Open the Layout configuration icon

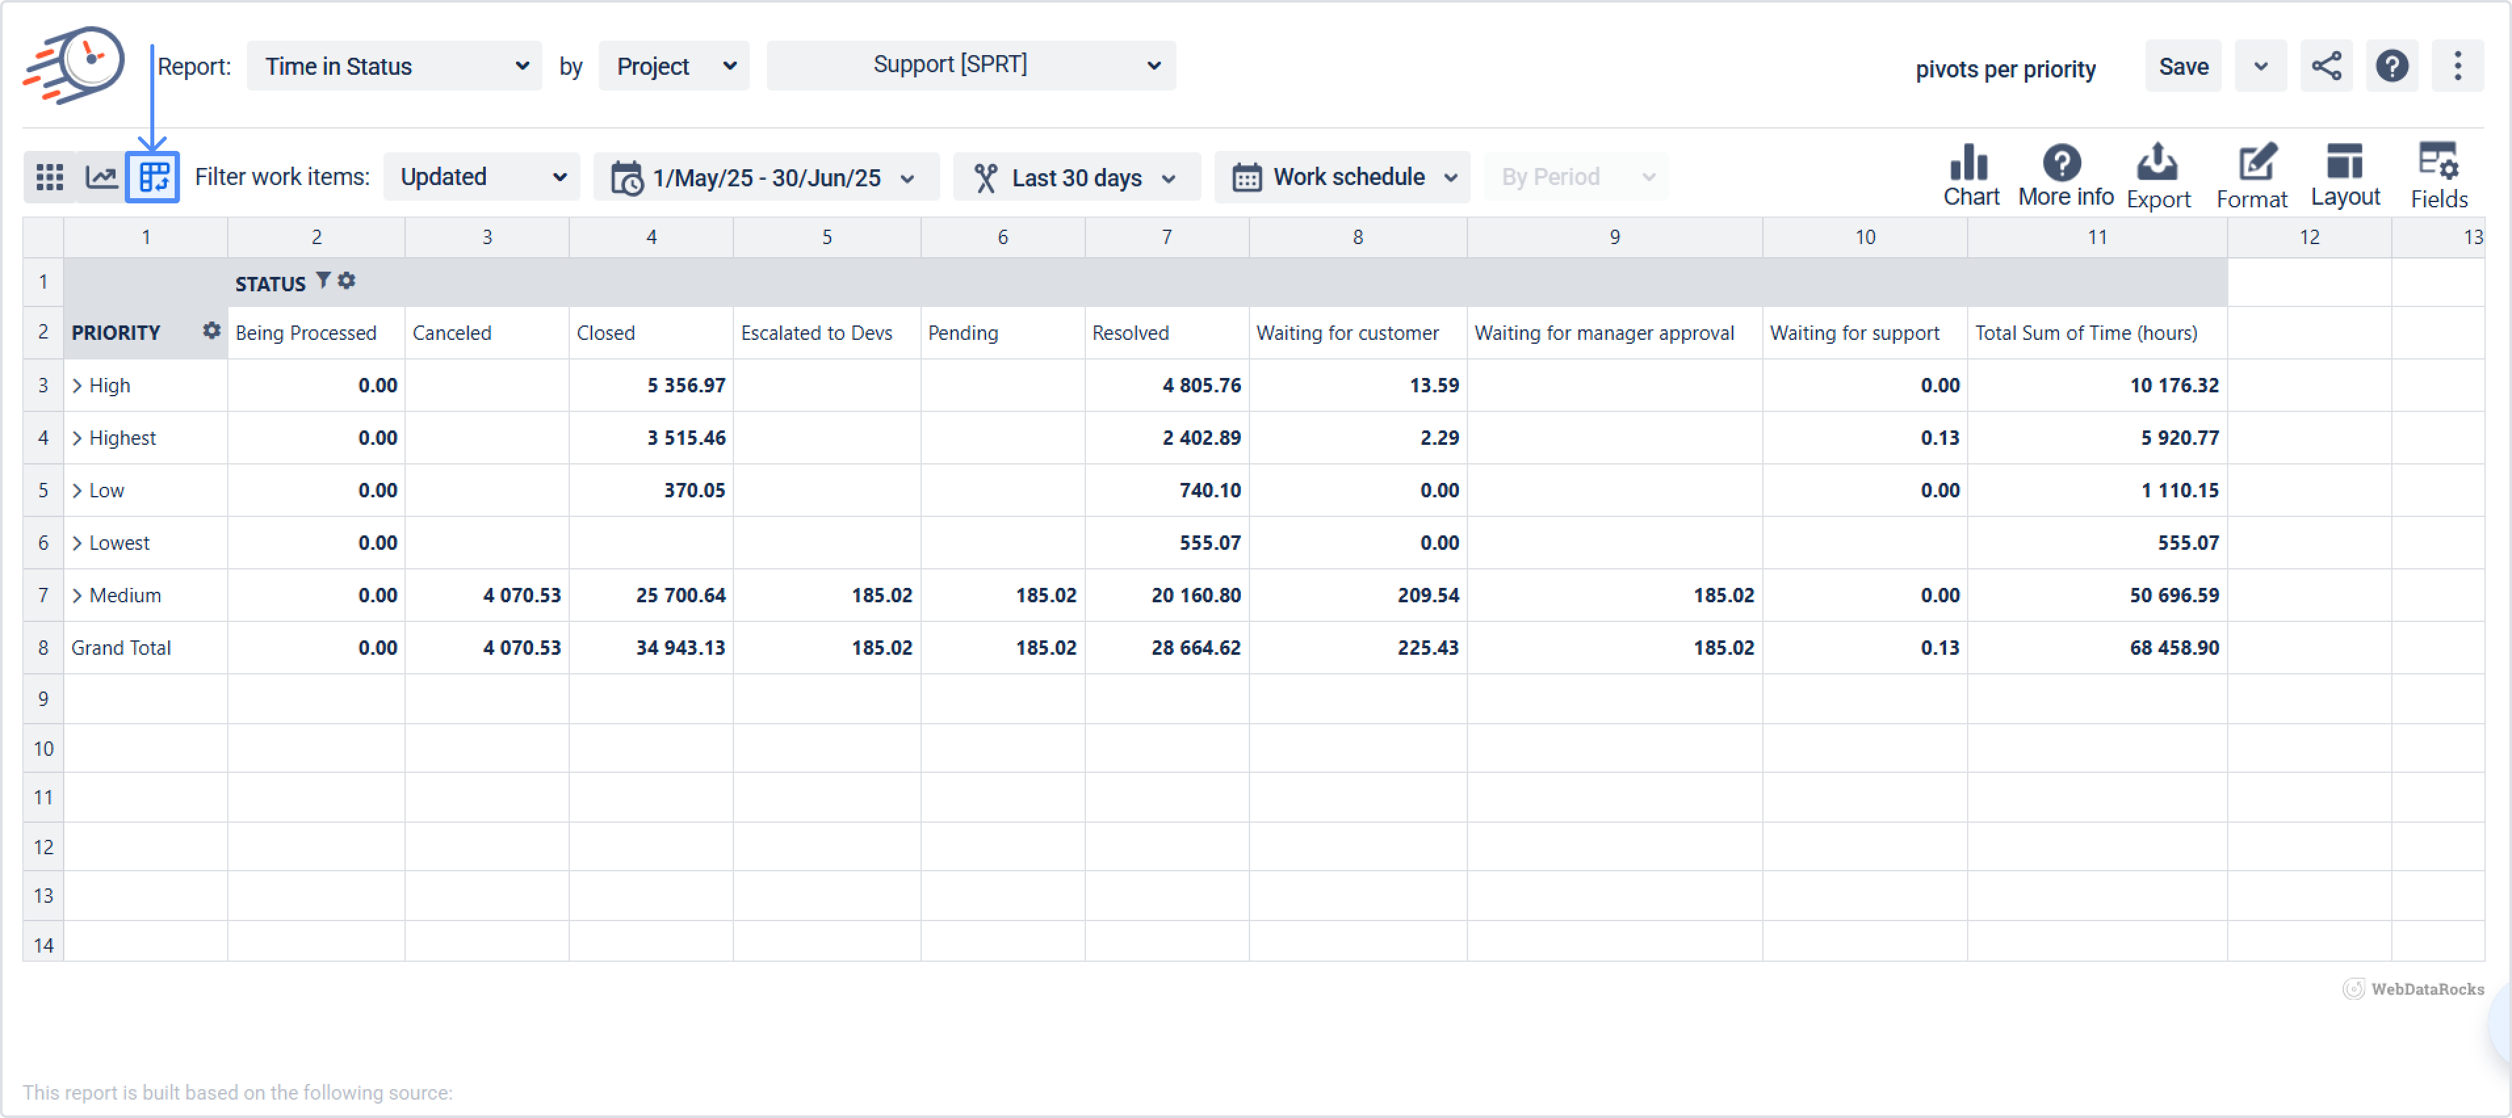2347,175
